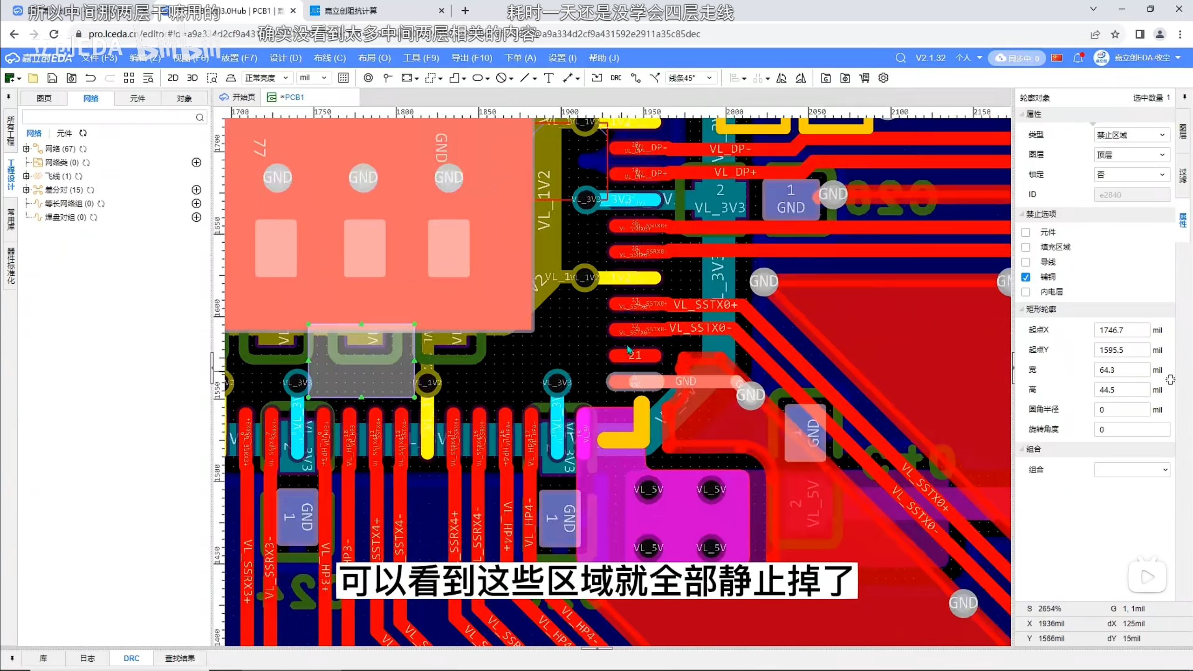The image size is (1193, 671).
Task: Click the 日志 log button at bottom
Action: pos(87,658)
